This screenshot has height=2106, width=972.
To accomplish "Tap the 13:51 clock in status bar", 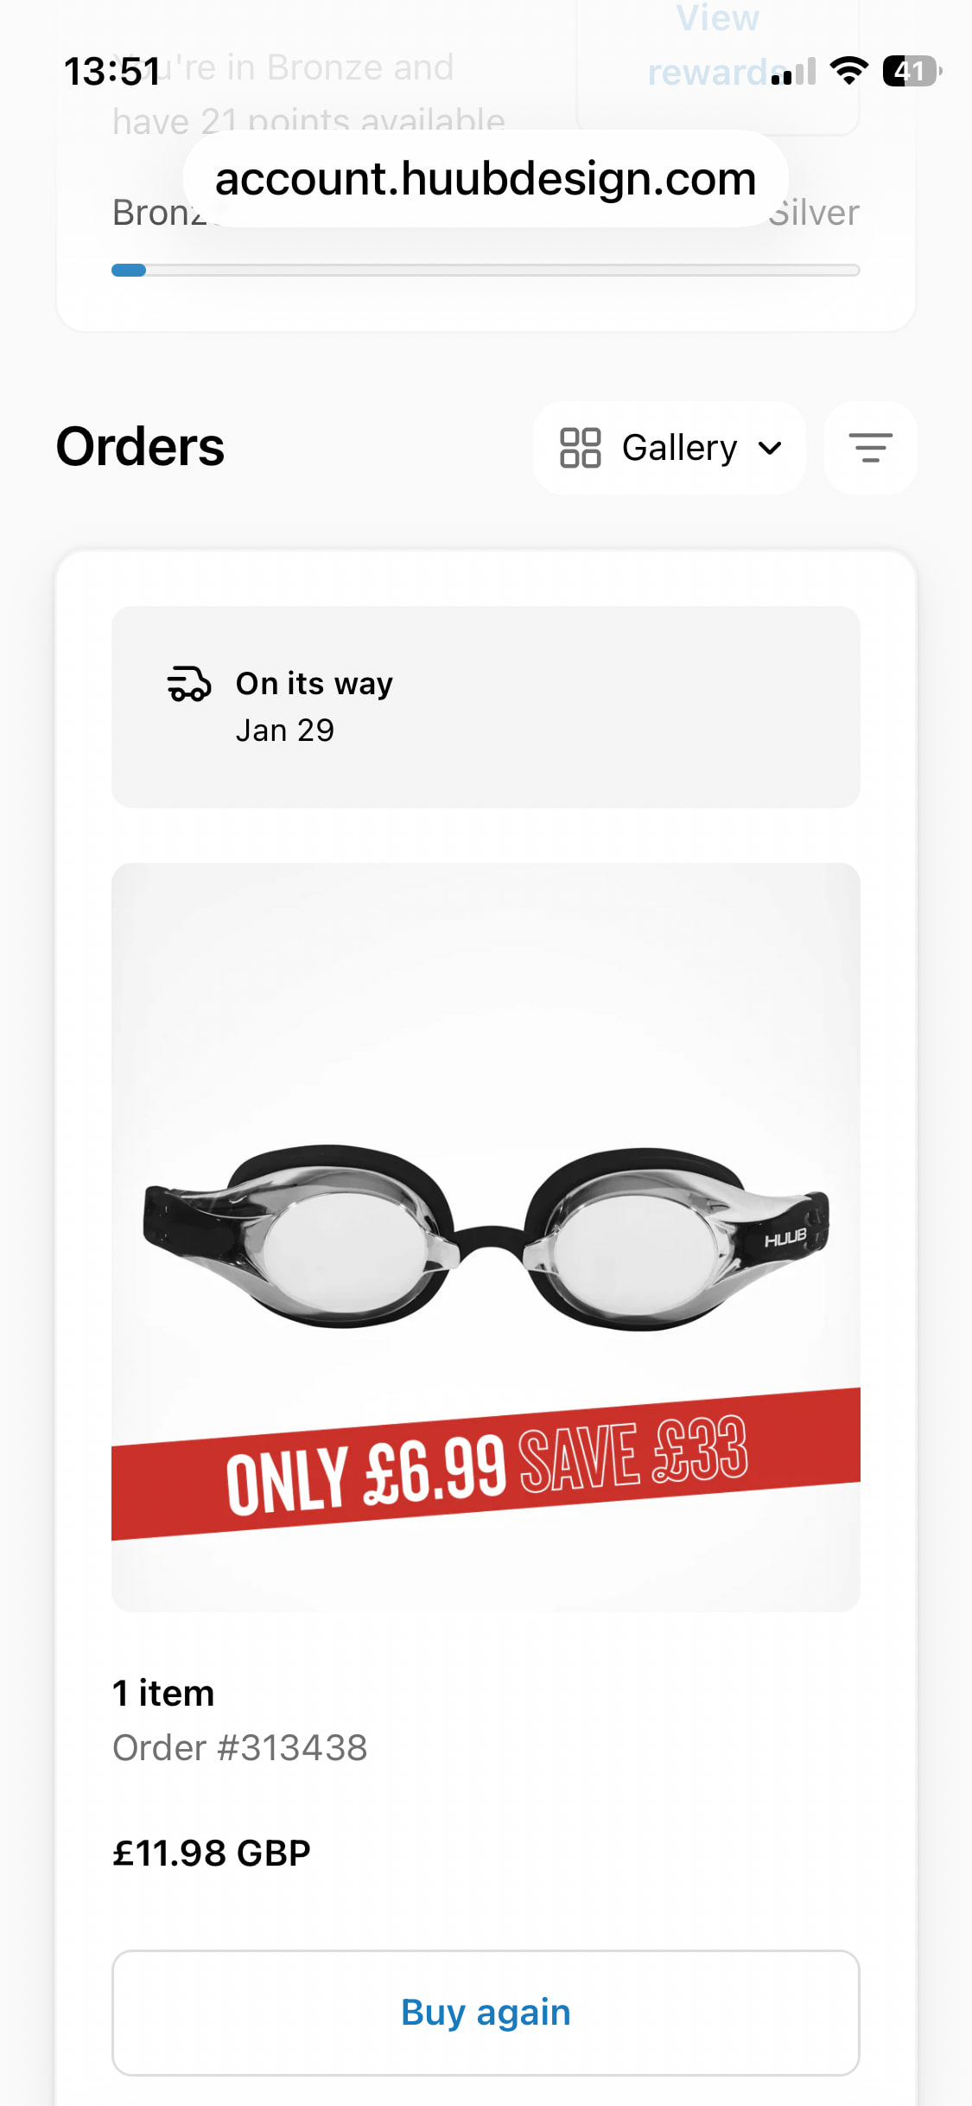I will click(112, 71).
